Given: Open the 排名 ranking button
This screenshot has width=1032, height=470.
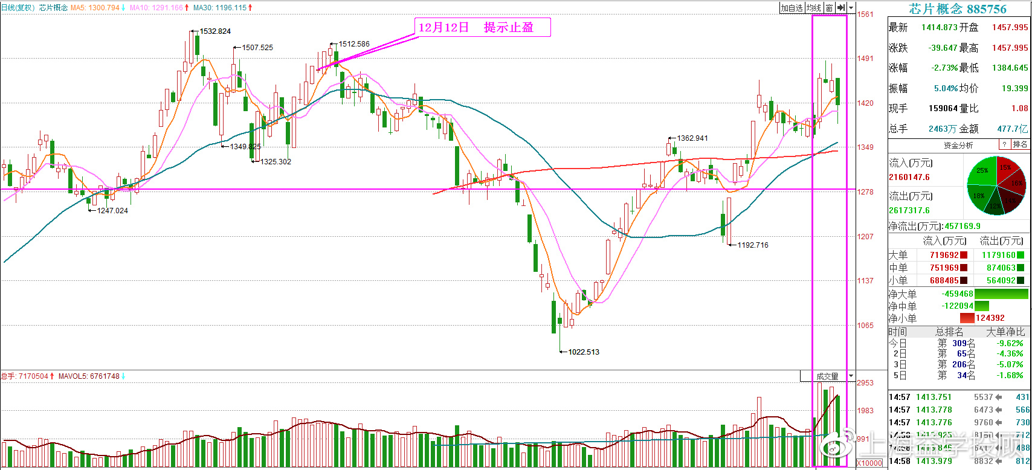Looking at the screenshot, I should [x=1020, y=144].
